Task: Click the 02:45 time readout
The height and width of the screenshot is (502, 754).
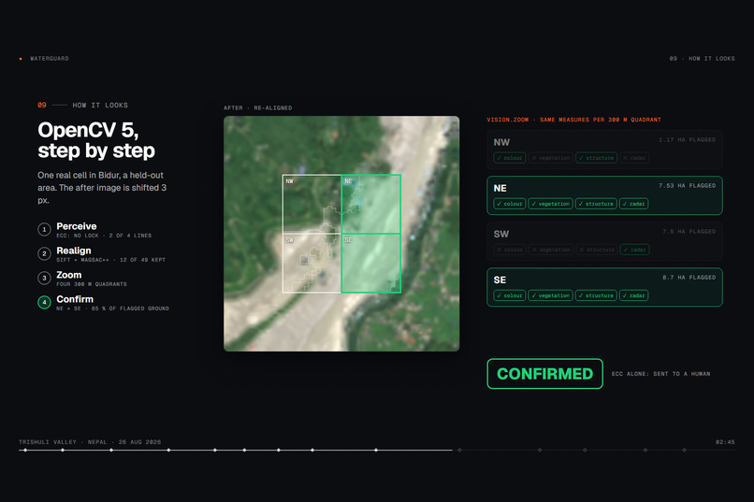Action: 725,442
